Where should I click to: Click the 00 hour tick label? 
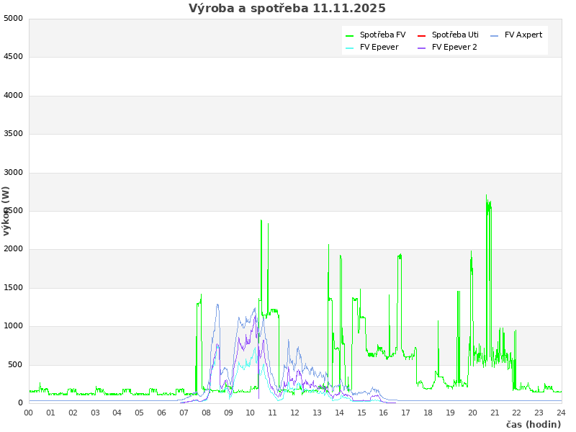[29, 413]
